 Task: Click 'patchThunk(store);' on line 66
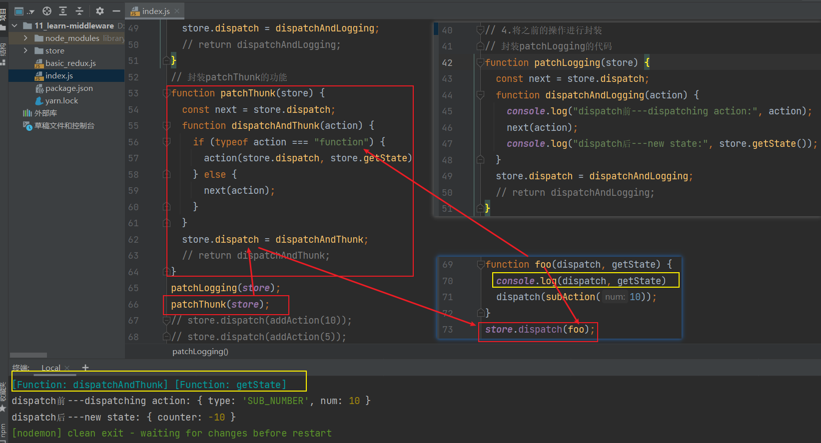pos(220,304)
